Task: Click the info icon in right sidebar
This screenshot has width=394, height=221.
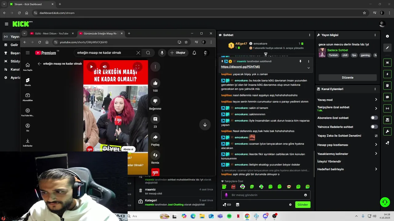Action: [387, 36]
